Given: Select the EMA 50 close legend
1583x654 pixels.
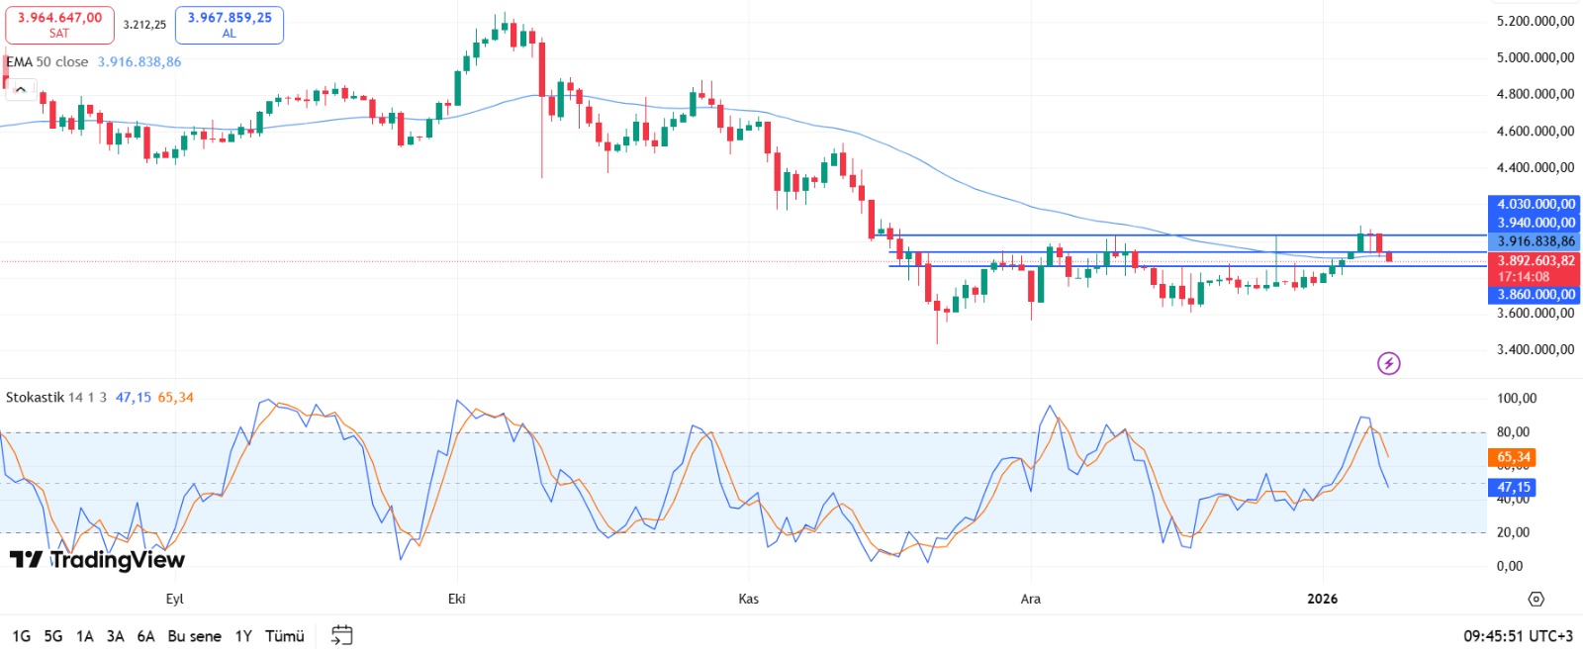Looking at the screenshot, I should point(47,61).
